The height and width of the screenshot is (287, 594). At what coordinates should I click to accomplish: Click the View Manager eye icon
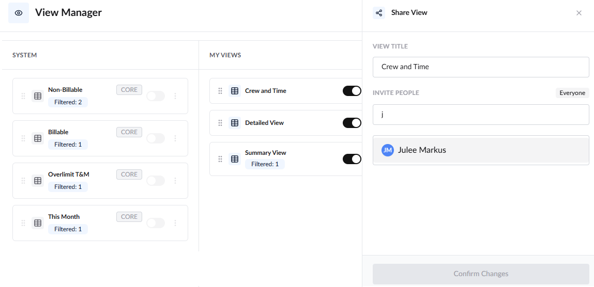tap(19, 13)
